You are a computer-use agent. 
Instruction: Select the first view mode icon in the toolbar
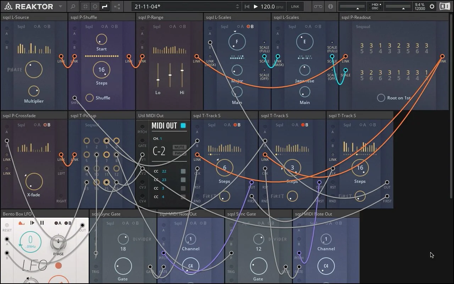(85, 6)
